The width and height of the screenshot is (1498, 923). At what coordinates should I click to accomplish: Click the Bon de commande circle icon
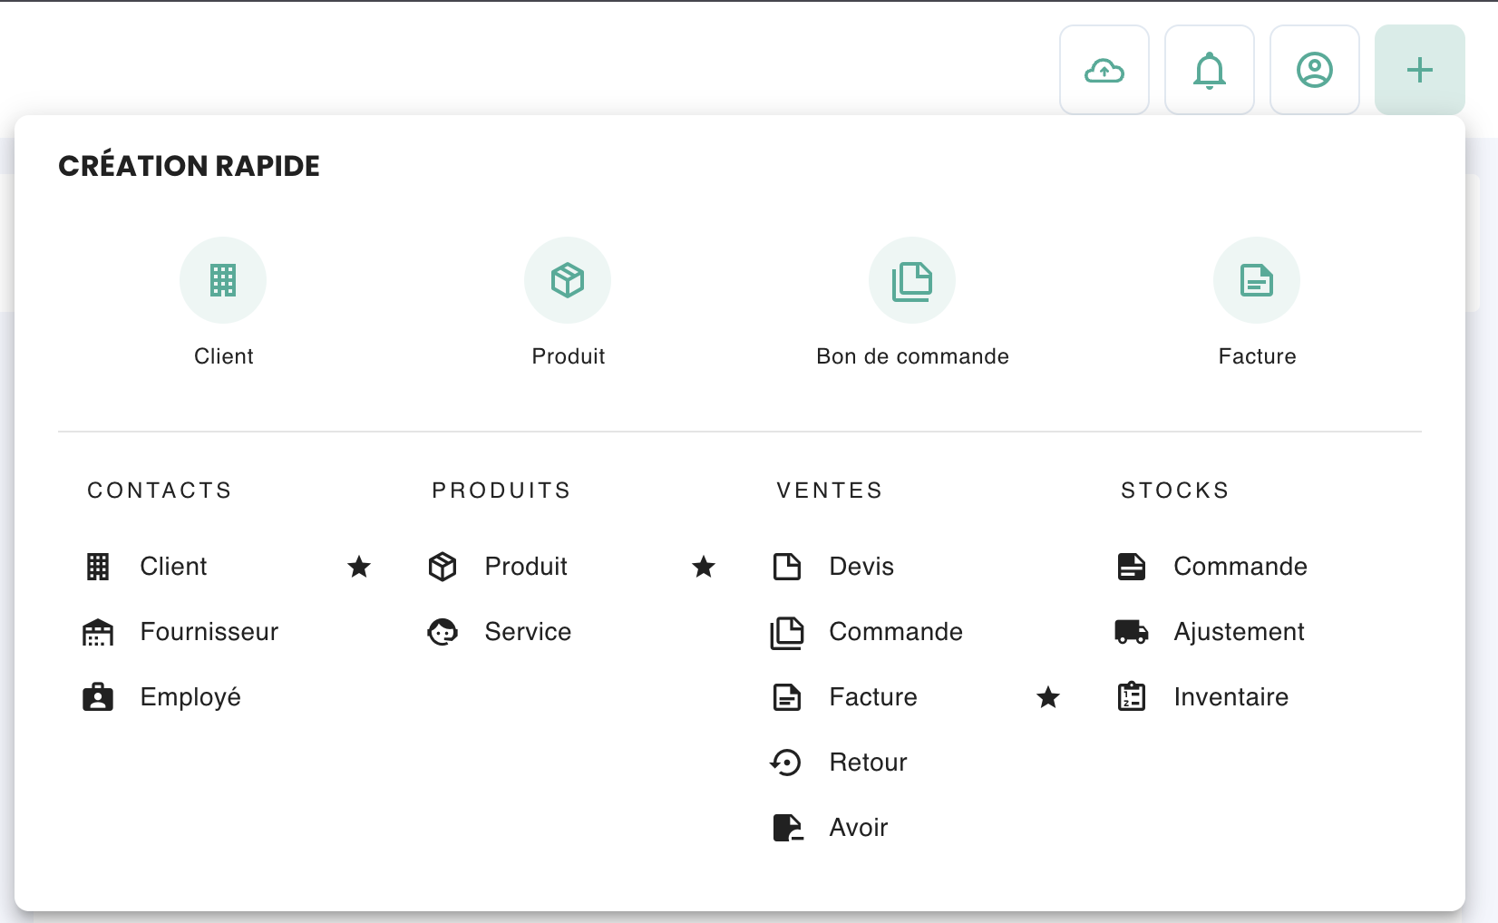click(912, 280)
